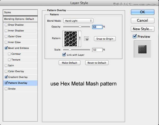This screenshot has width=159, height=125.
Task: Click the Scale slider handle
Action: (x=70, y=50)
